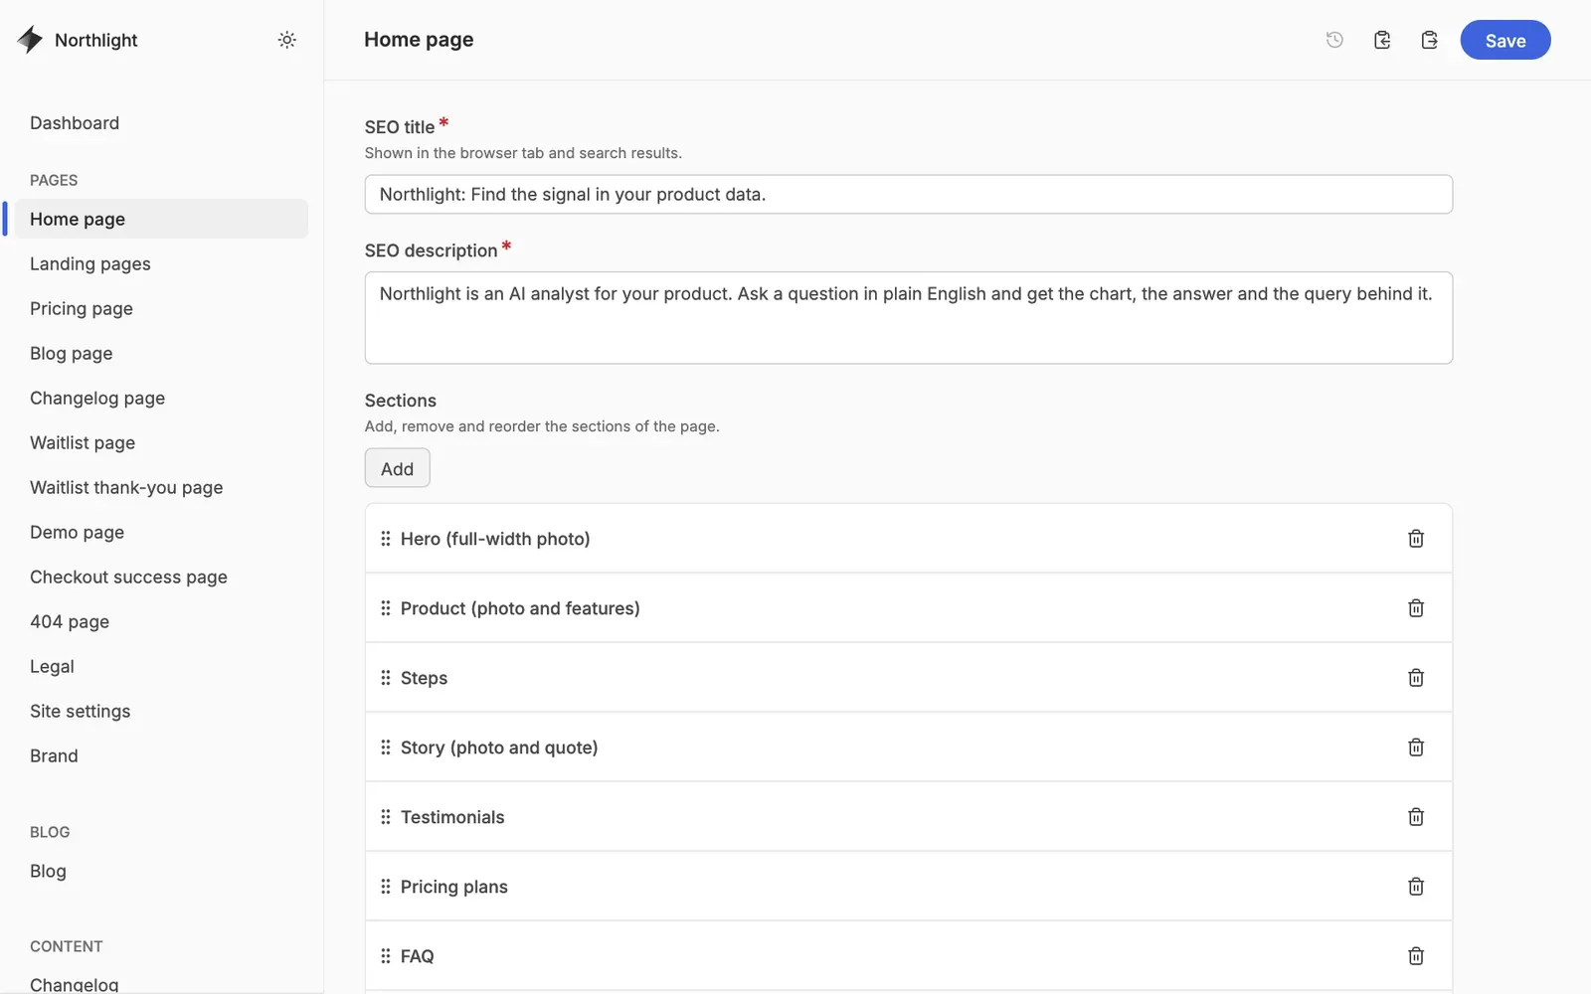1591x994 pixels.
Task: Open revision history clock icon
Action: [x=1334, y=40]
